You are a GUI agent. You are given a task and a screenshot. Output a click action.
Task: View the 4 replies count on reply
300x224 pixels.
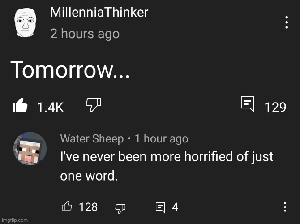point(175,207)
